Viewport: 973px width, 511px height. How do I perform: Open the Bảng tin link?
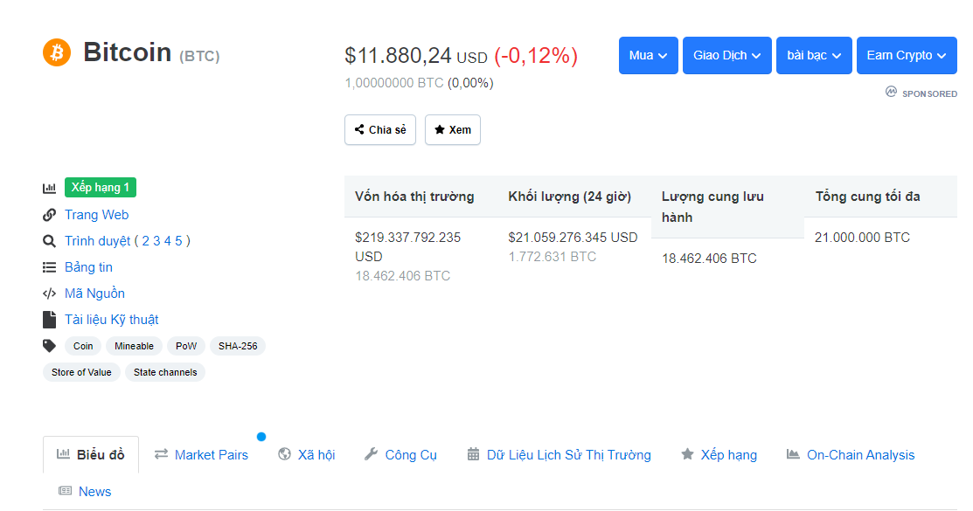point(89,267)
